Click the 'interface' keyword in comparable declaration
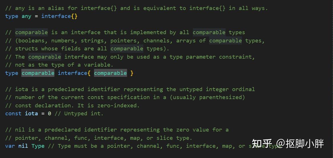The image size is (333, 158). (x=73, y=73)
